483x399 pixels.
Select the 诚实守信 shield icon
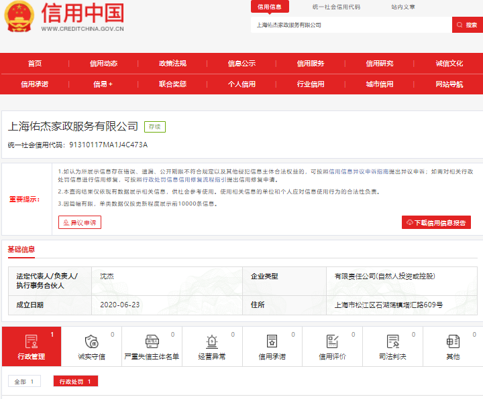point(91,341)
